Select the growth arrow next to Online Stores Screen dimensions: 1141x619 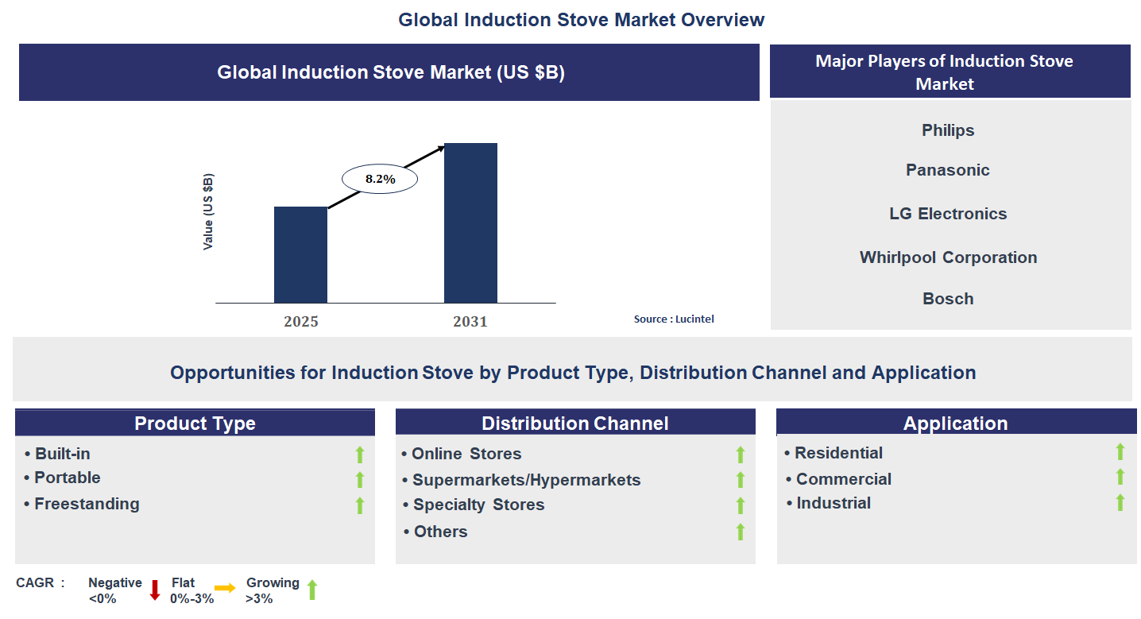tap(740, 455)
